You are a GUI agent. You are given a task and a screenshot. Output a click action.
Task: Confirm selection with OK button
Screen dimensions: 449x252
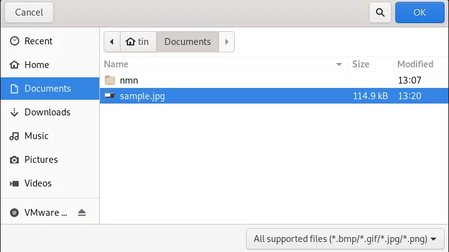coord(420,12)
